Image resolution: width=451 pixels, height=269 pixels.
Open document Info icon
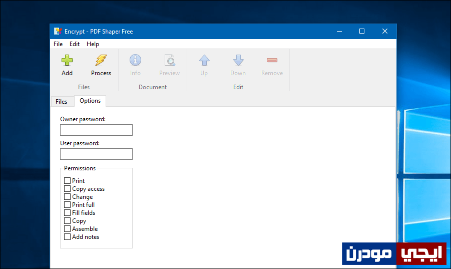[x=135, y=61]
